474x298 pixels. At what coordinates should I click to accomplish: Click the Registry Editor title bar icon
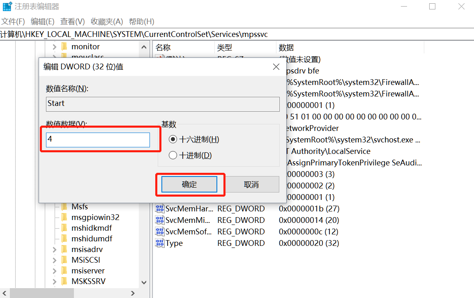(x=7, y=6)
